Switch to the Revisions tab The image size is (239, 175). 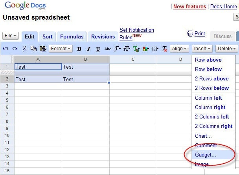(103, 36)
